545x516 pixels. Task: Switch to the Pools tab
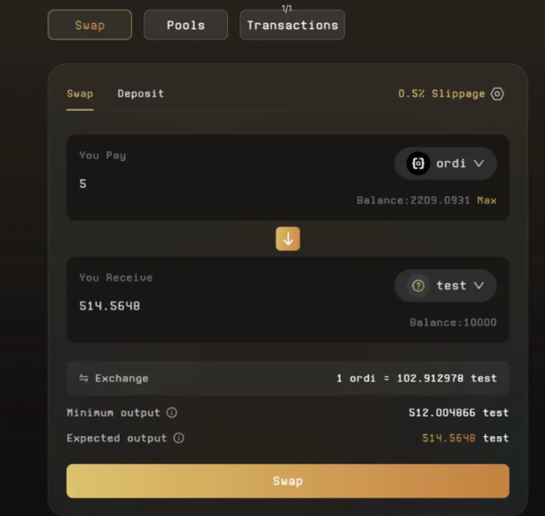(186, 25)
